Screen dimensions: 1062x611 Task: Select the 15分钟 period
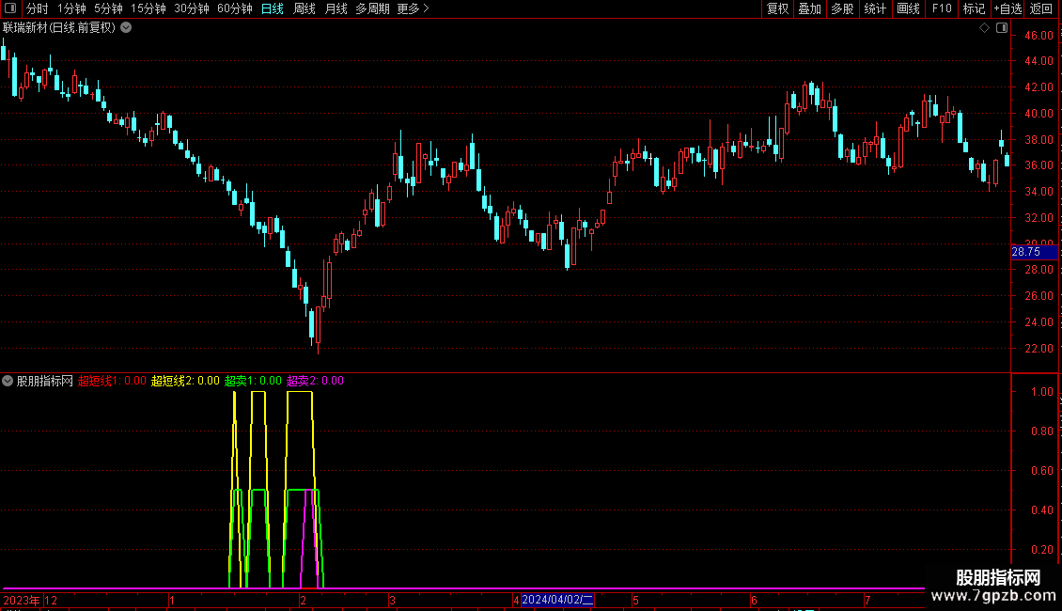(x=148, y=8)
